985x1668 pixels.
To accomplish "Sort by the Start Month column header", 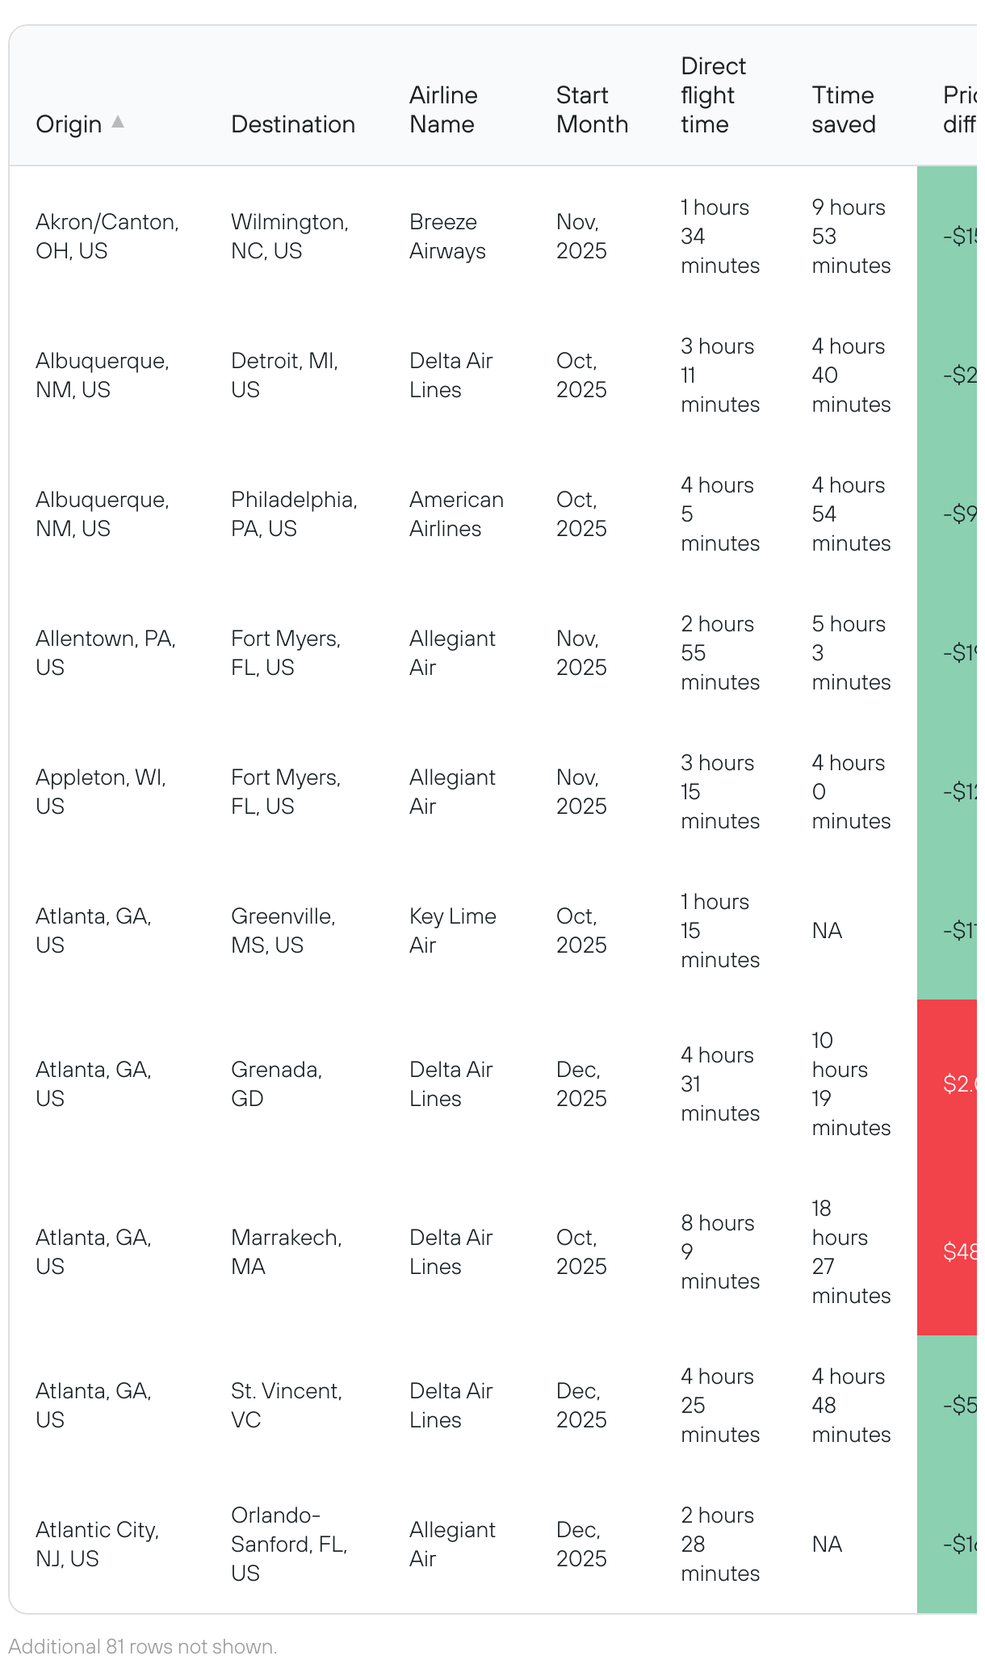I will coord(592,110).
